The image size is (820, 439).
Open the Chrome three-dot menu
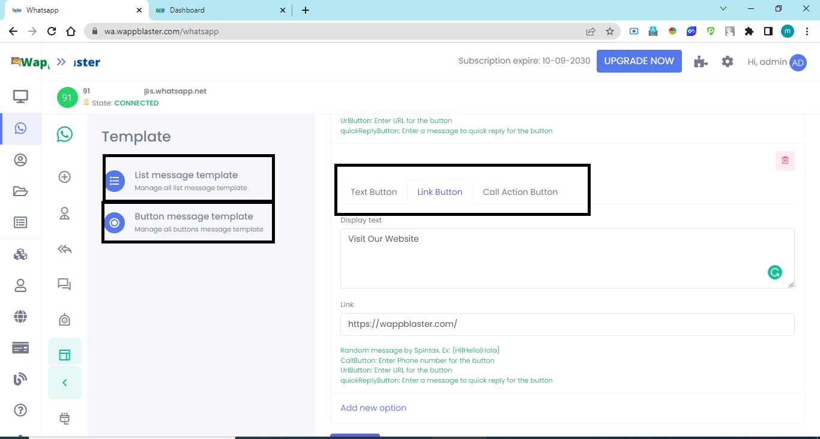806,31
